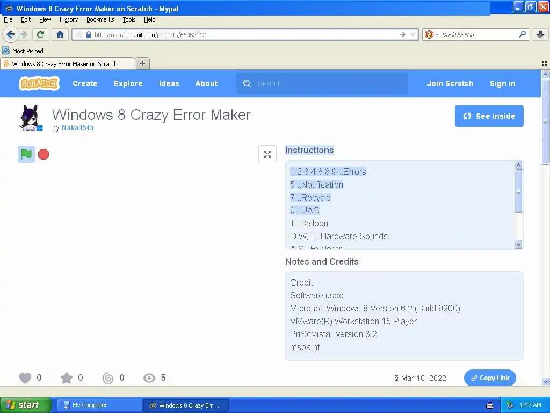Click the system tray notification icon near clock

[x=510, y=405]
